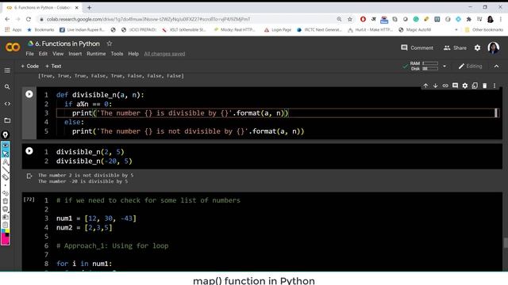Open the Opera red extension icon
This screenshot has height=285, width=508.
[x=363, y=19]
